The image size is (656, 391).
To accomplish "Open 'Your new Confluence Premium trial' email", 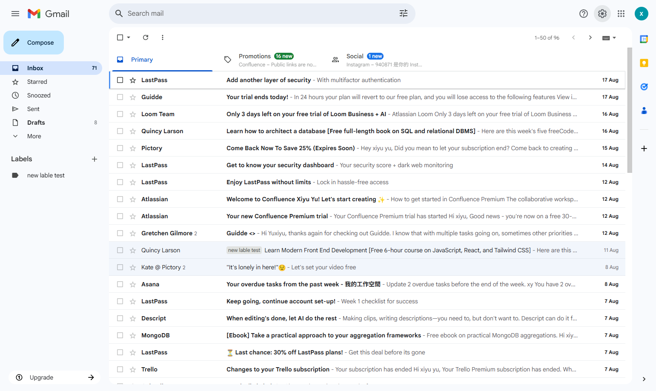I will coord(367,216).
